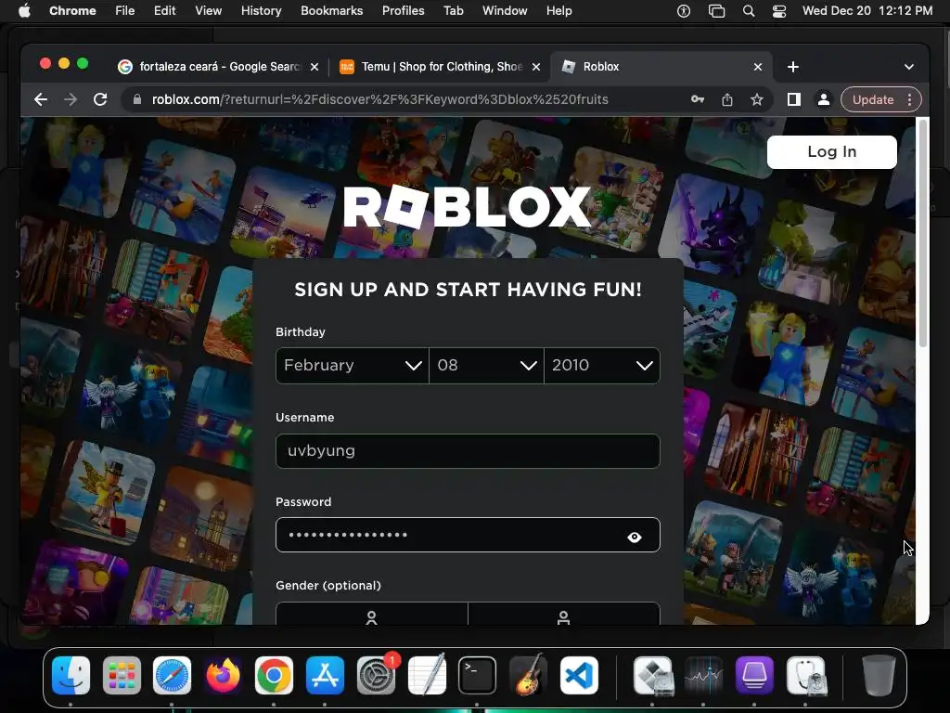Open Chrome's three-dot menu
The image size is (950, 713).
(909, 99)
